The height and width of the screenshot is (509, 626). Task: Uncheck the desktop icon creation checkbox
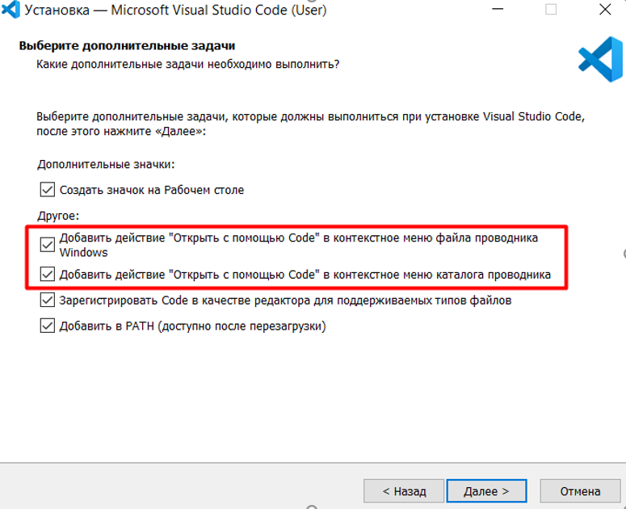pyautogui.click(x=47, y=190)
